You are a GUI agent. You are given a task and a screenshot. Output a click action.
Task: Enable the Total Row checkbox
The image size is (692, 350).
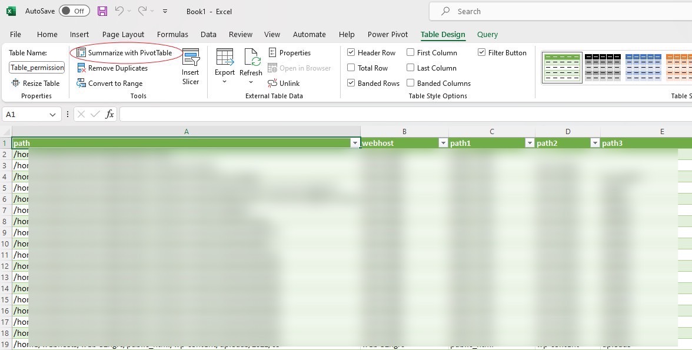[x=351, y=68]
